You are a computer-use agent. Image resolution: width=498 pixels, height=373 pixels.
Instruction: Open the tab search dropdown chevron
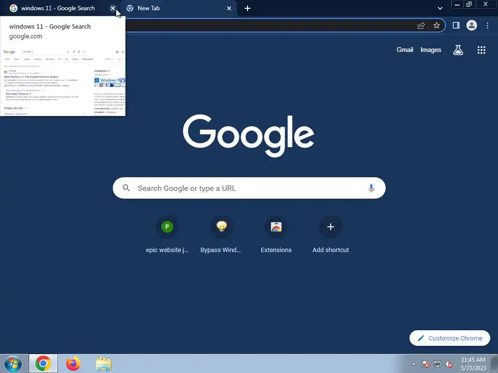click(x=440, y=8)
